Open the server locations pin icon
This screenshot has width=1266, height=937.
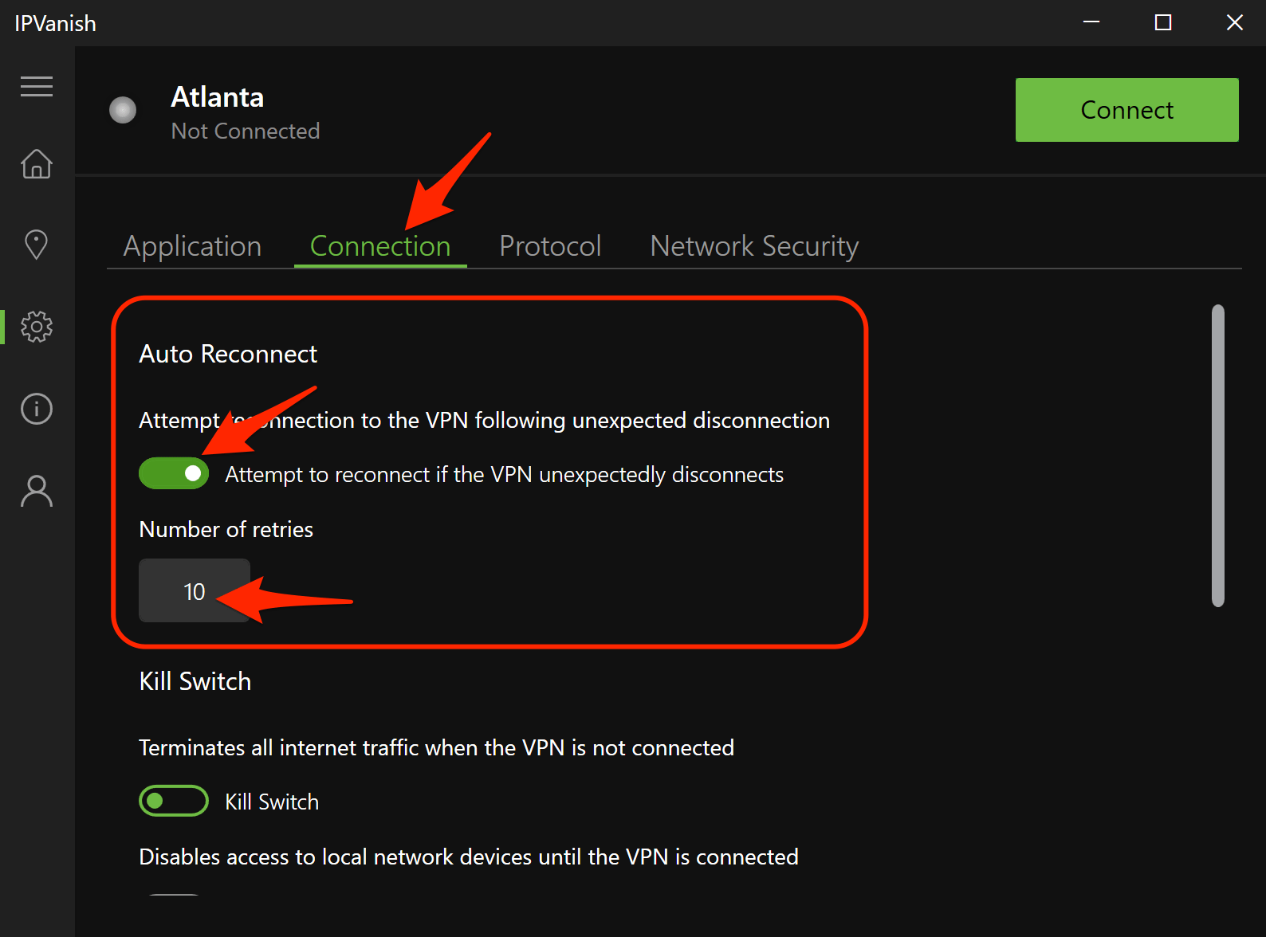coord(37,245)
